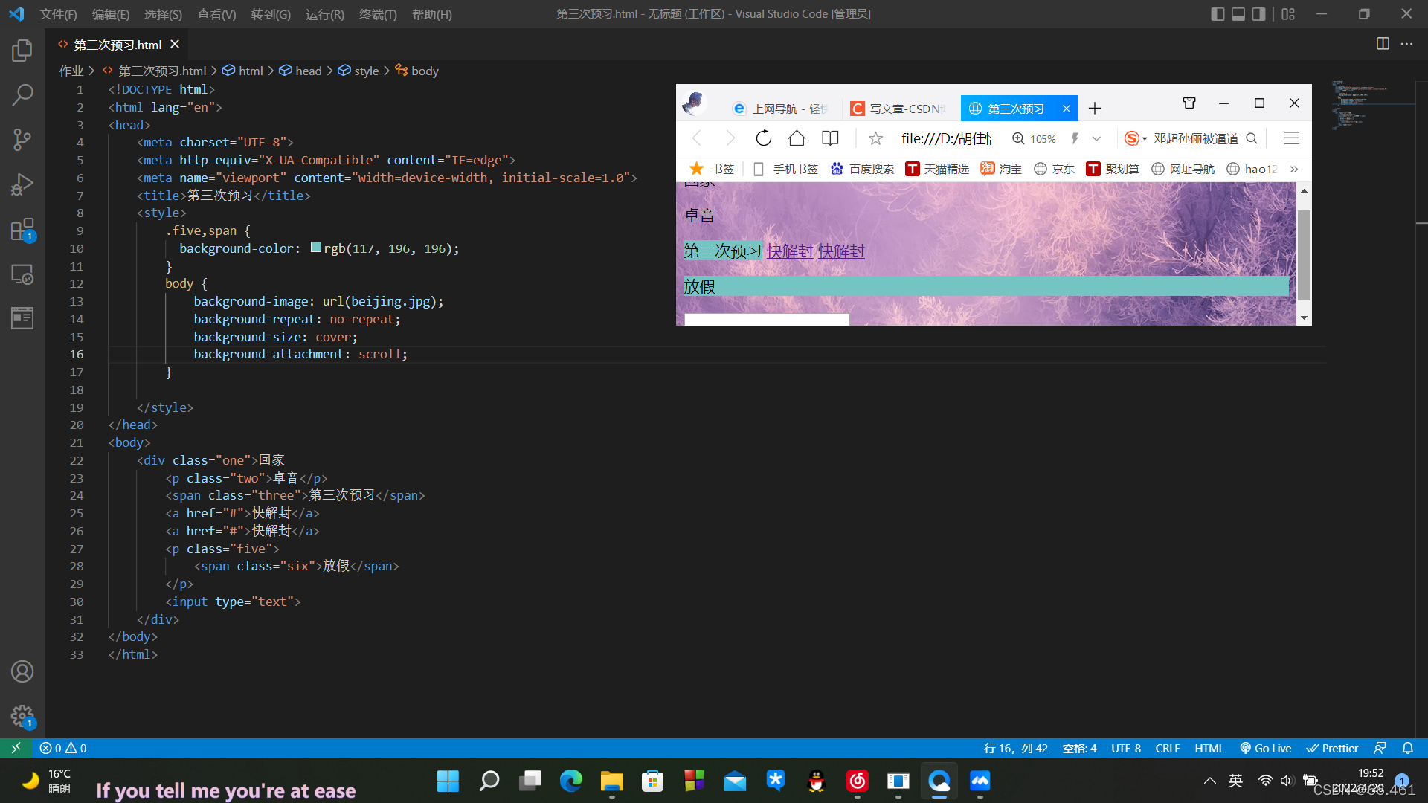This screenshot has width=1428, height=803.
Task: Open the Windows Start menu
Action: point(448,781)
